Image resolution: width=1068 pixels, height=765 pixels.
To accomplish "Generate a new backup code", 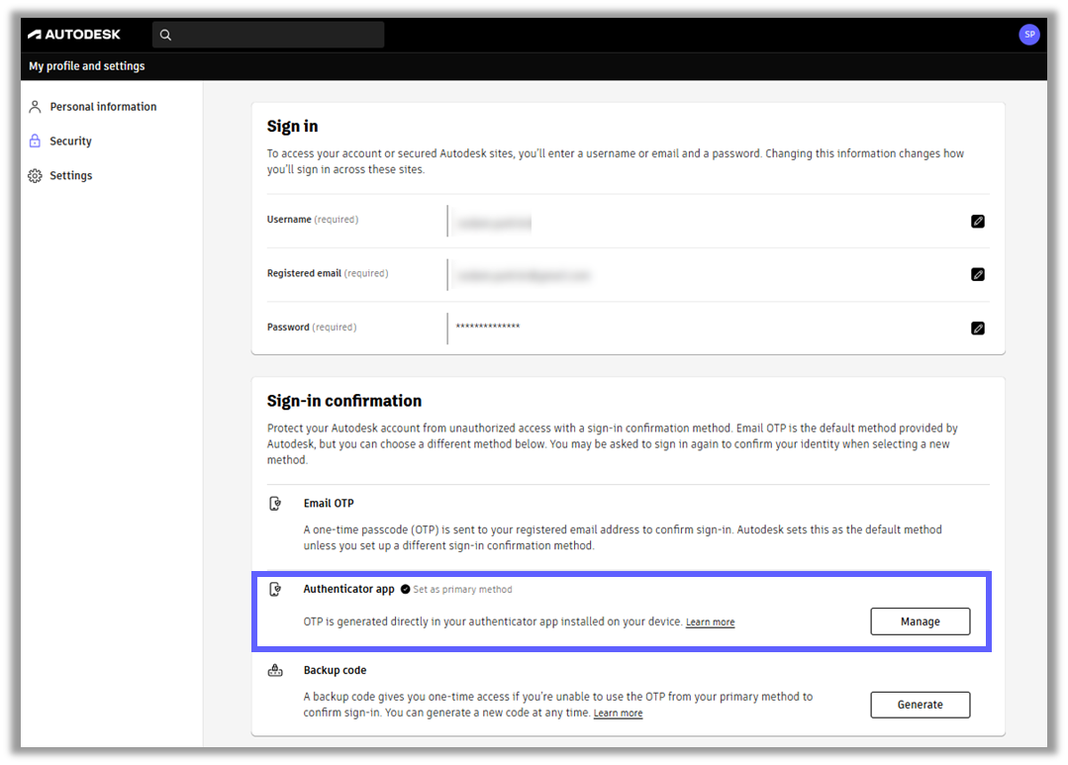I will [921, 705].
